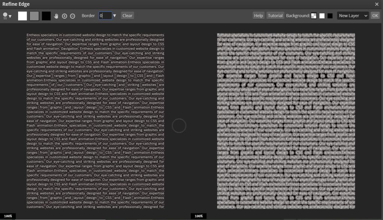Screen dimensions: 383x220
Task: Open the brush size picker
Action: pos(7,16)
